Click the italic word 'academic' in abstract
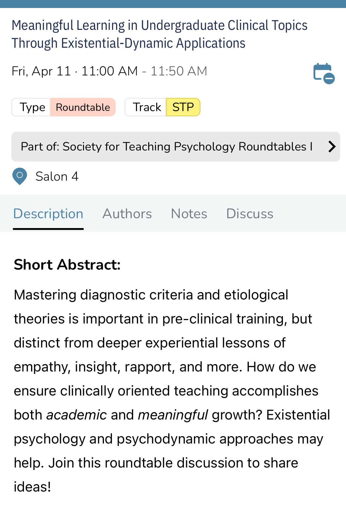The height and width of the screenshot is (506, 346). pos(76,415)
